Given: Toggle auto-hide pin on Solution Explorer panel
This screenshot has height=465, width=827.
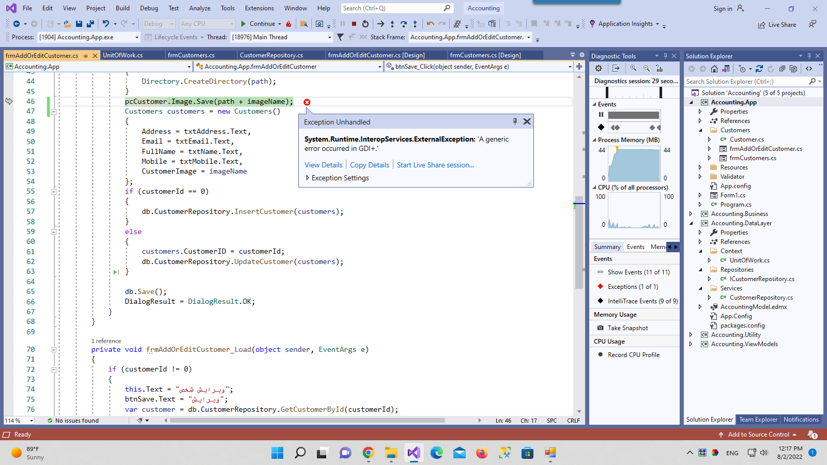Looking at the screenshot, I should 809,56.
